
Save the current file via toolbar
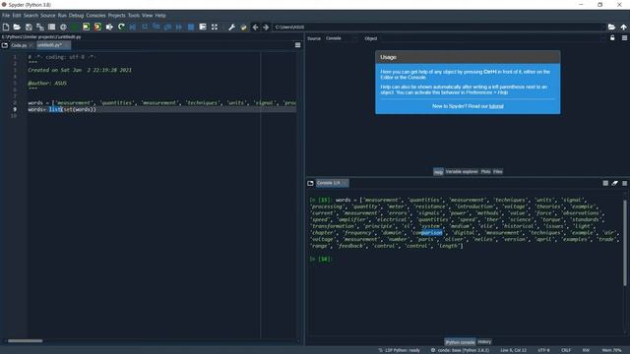(x=29, y=27)
